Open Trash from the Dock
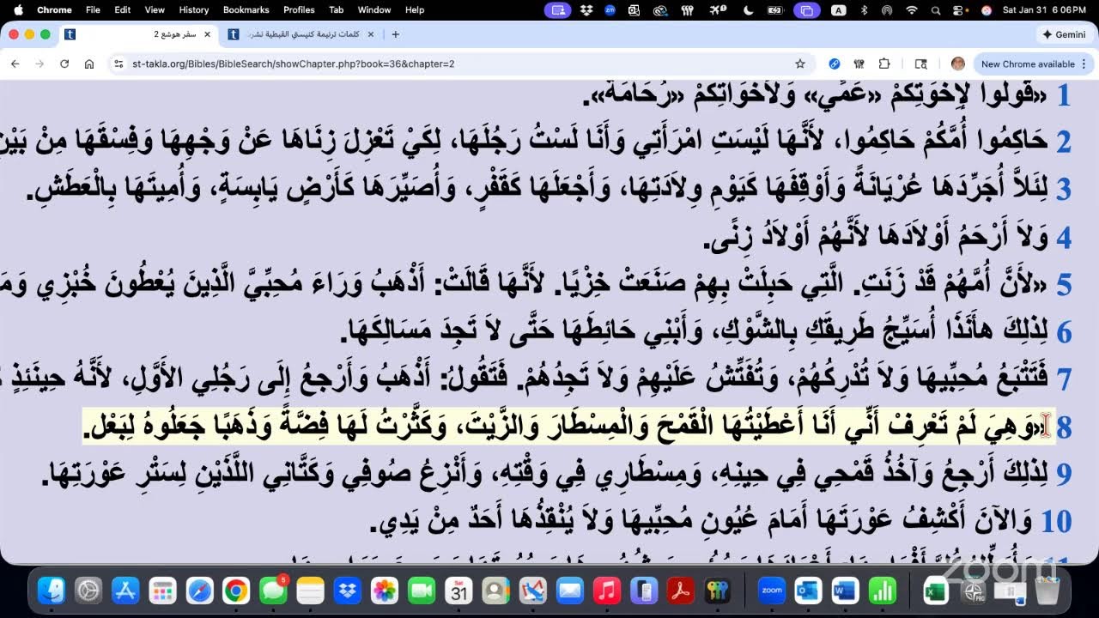Screen dimensions: 1099x618 click(x=1047, y=591)
